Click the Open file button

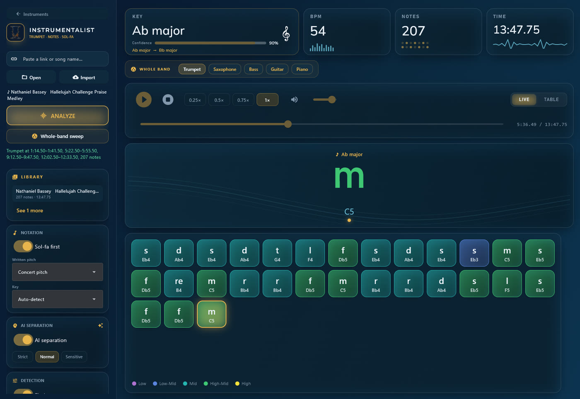(31, 77)
